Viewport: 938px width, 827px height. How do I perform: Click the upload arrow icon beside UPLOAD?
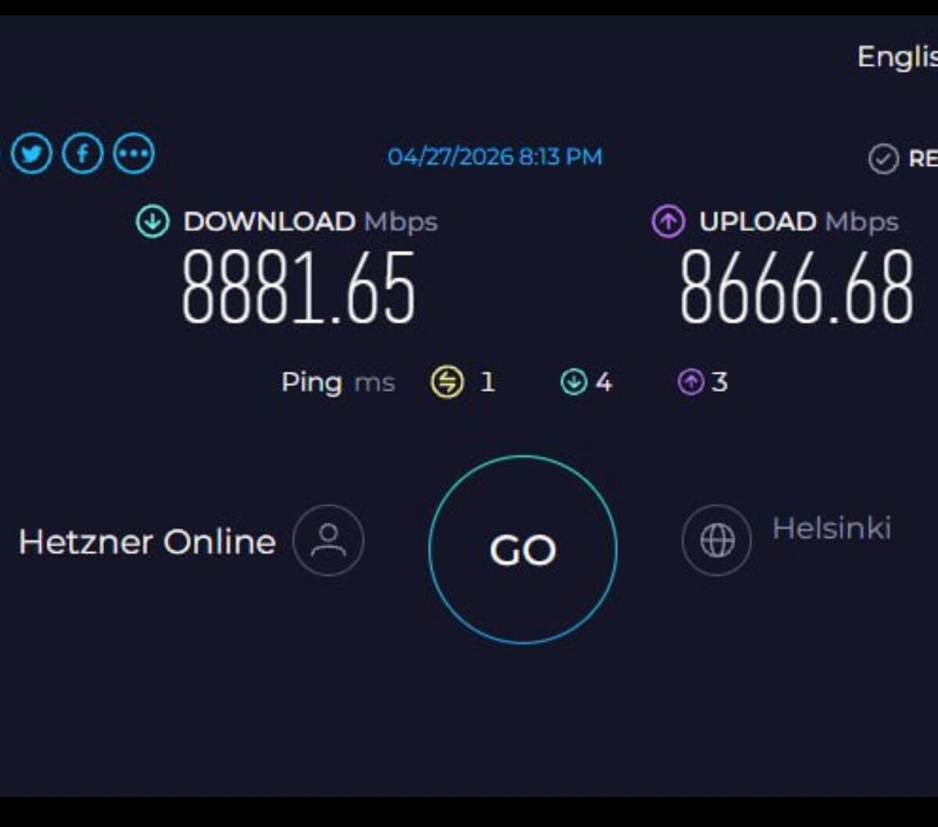(x=668, y=222)
